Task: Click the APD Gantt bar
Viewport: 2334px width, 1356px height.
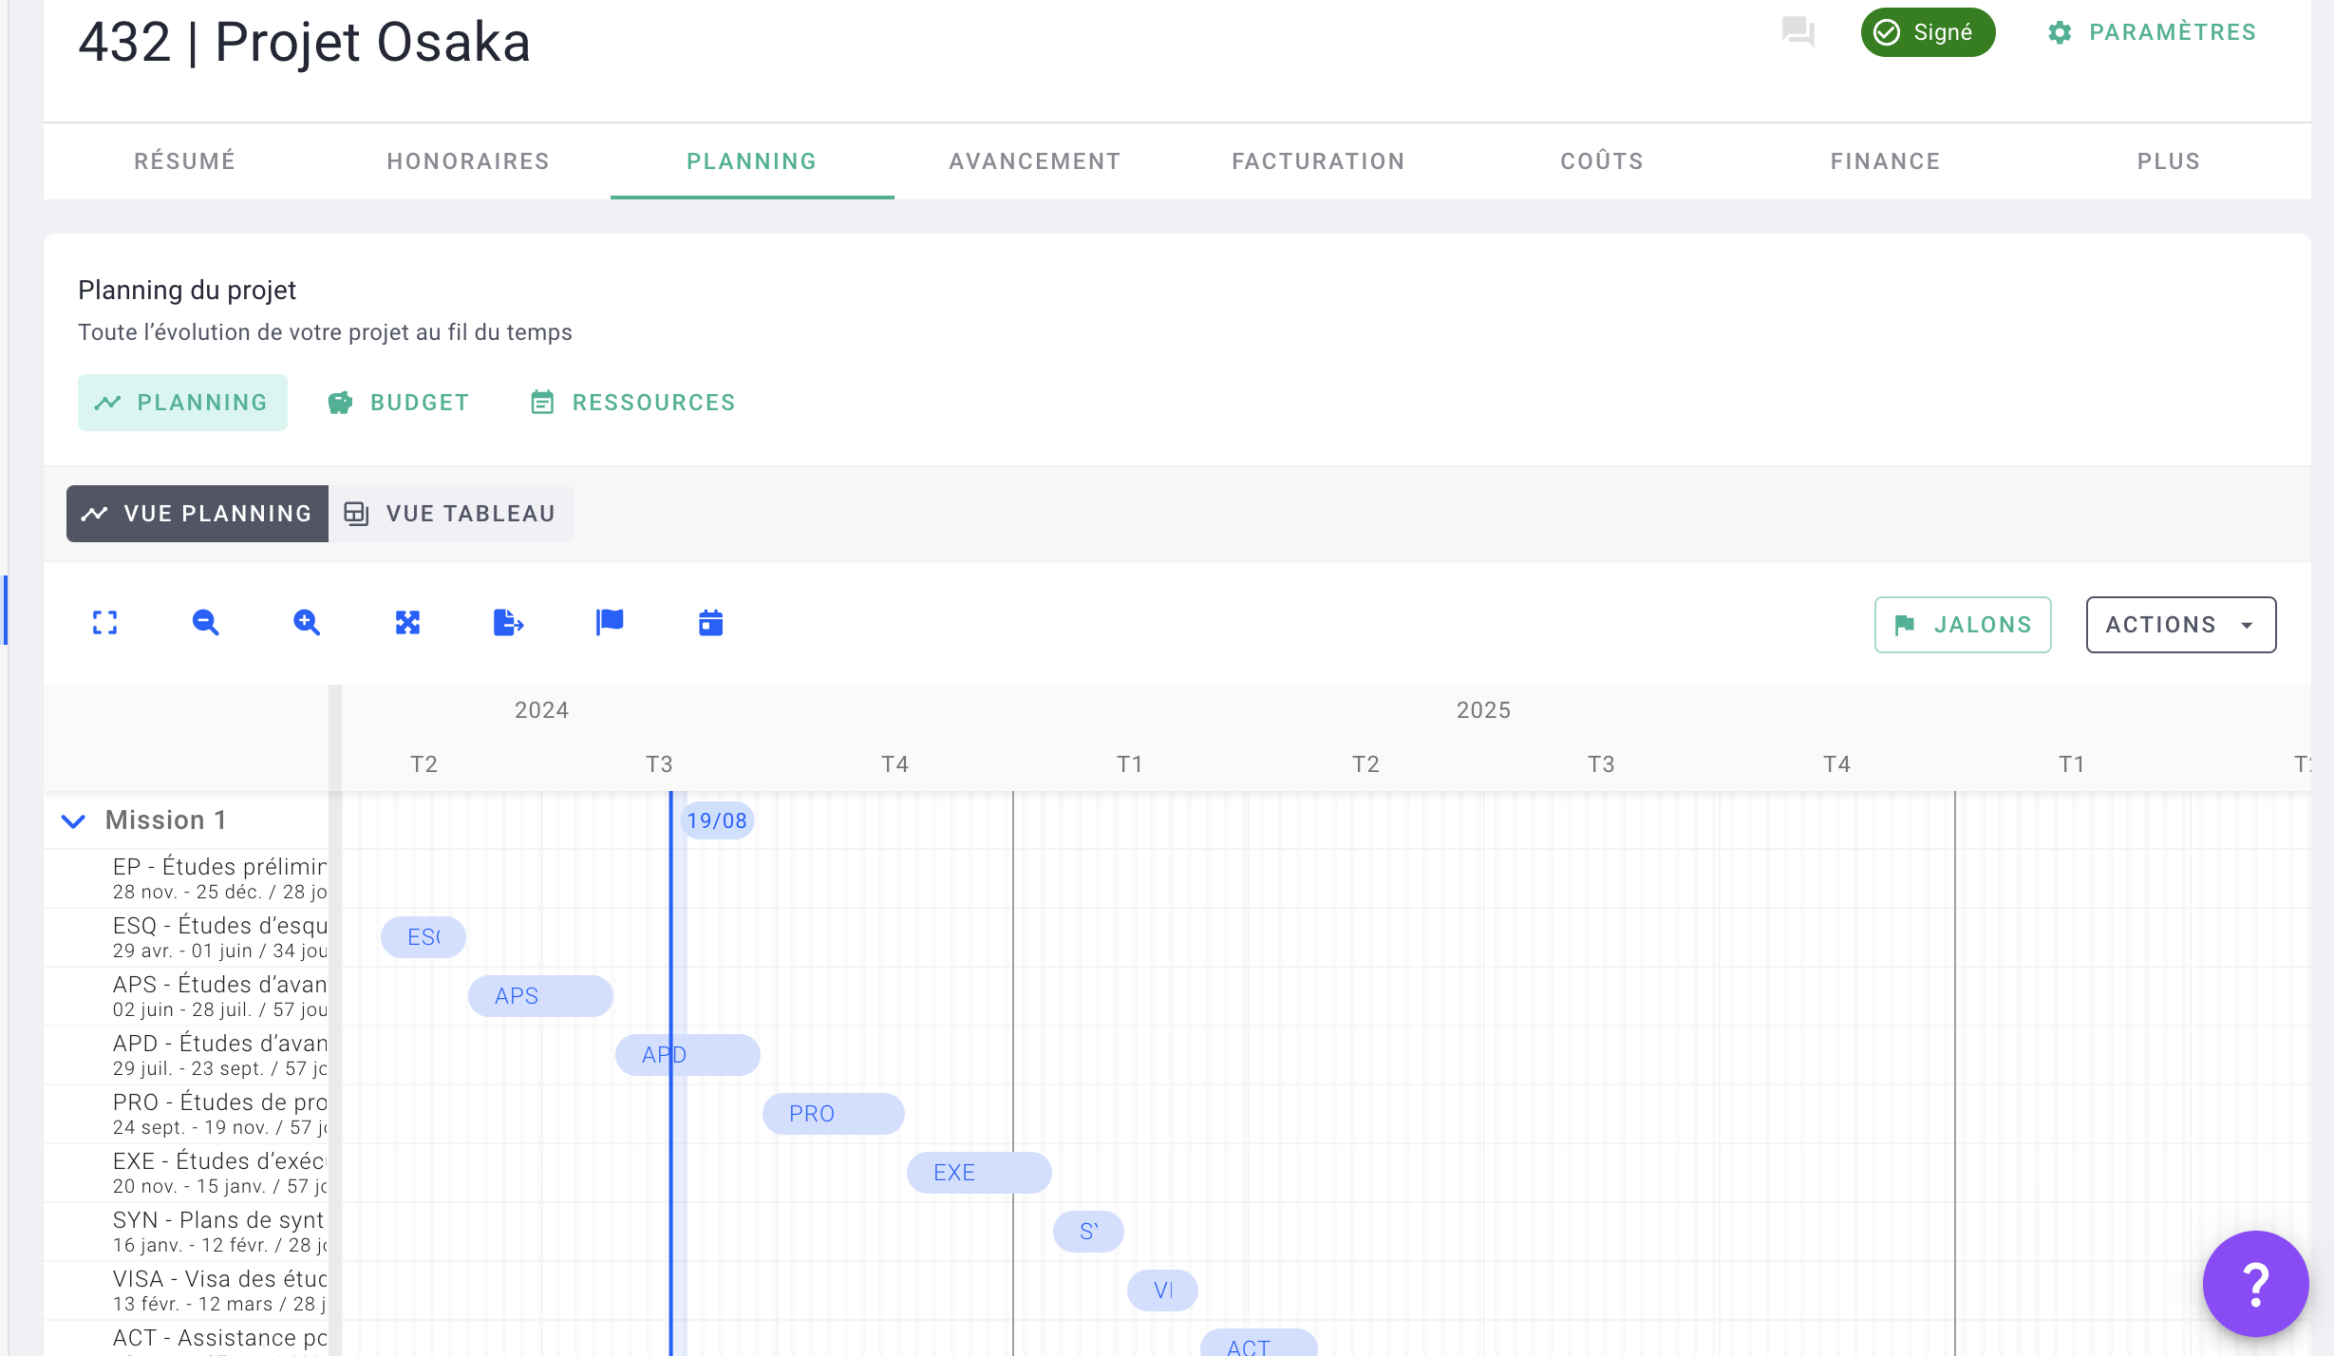Action: tap(687, 1055)
